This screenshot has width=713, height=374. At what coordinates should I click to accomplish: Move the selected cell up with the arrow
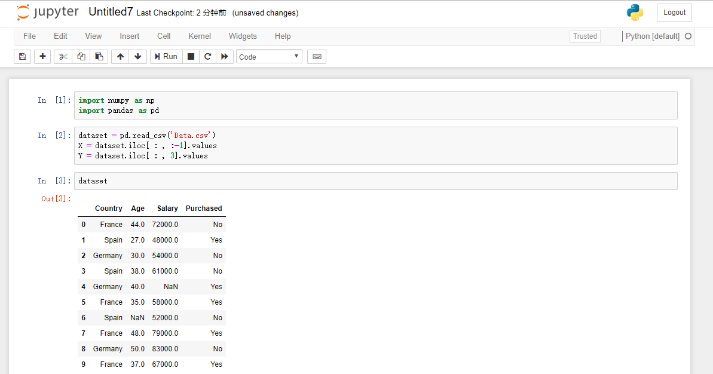[120, 57]
